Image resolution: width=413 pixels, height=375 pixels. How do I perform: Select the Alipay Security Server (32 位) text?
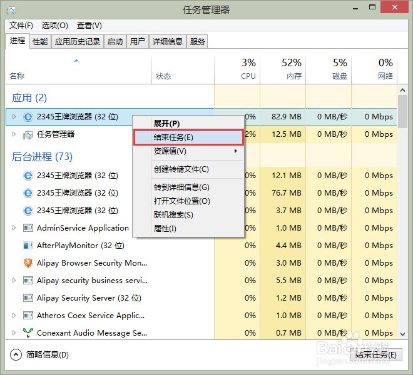pos(89,298)
